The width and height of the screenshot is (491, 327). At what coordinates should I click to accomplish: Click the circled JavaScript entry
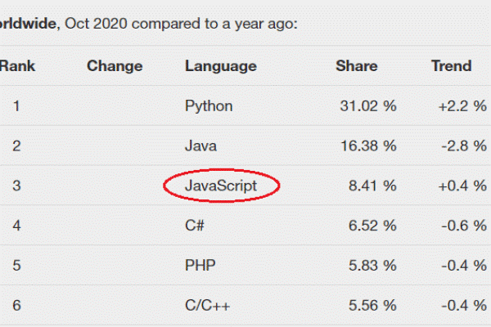221,186
